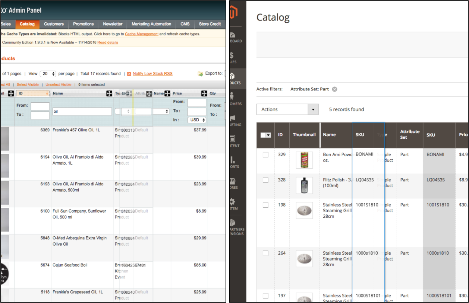Open the USD currency dropdown
This screenshot has width=469, height=303.
[x=196, y=119]
